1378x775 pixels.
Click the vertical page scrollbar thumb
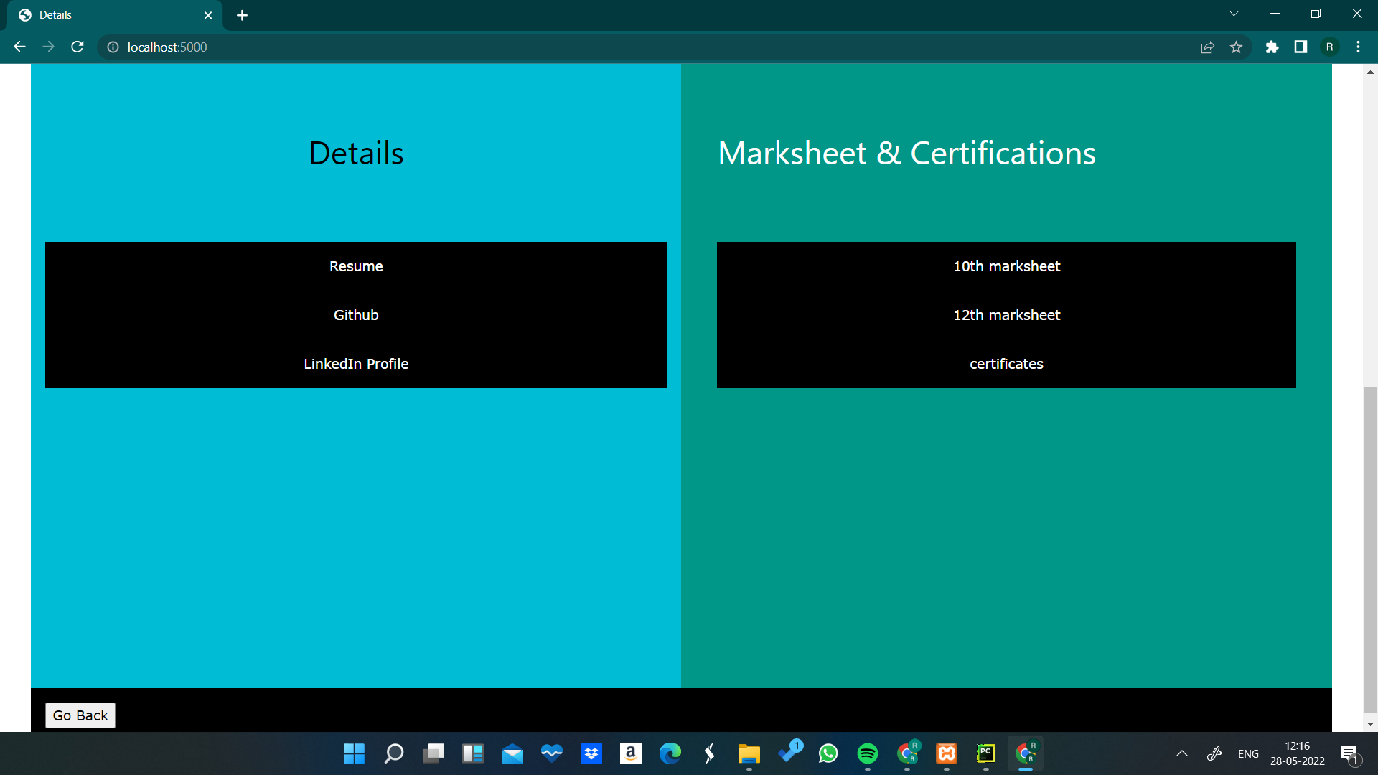coord(1370,549)
